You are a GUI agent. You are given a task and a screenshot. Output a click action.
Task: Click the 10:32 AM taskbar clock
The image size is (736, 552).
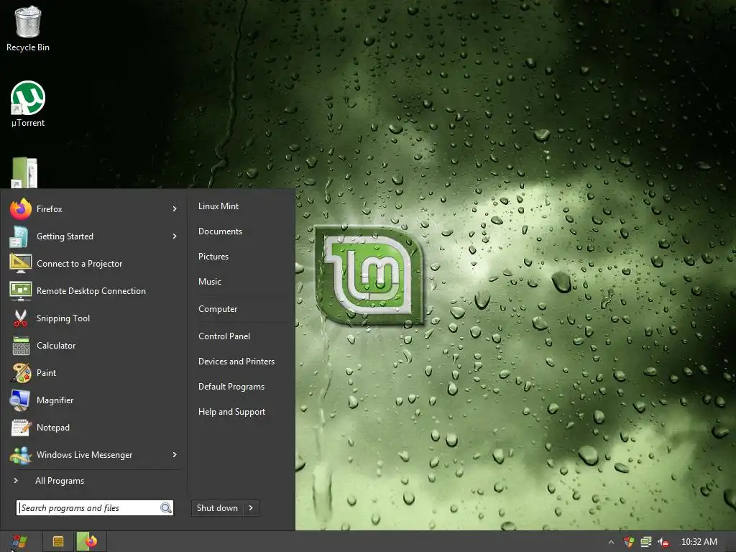click(699, 542)
